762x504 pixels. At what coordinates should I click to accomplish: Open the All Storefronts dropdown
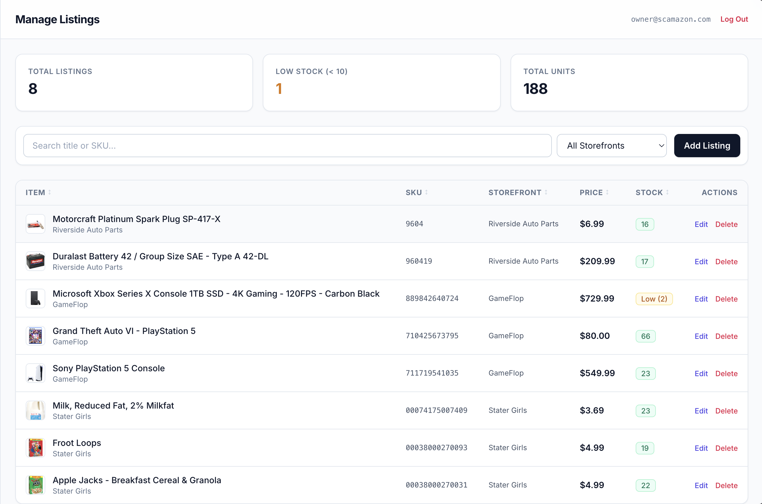point(611,146)
